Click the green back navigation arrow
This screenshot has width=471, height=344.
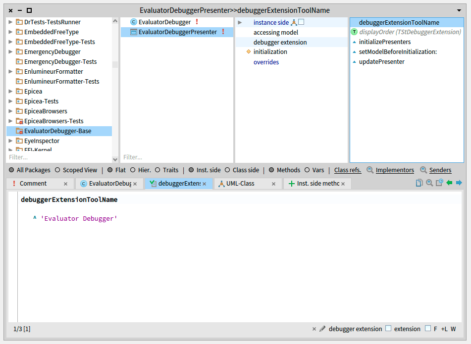449,183
